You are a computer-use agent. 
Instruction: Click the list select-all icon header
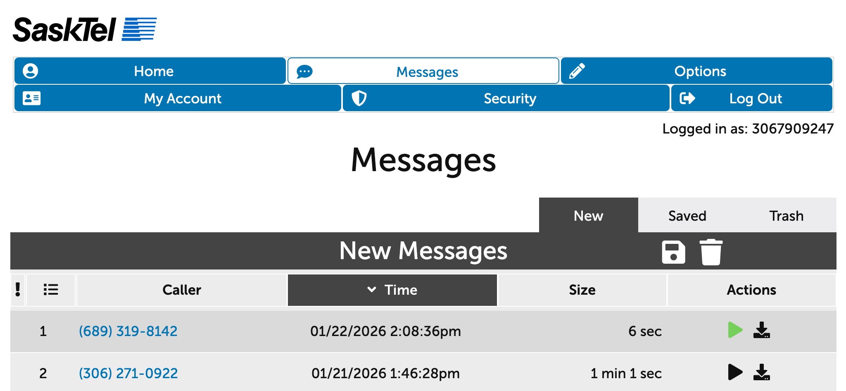coord(51,290)
